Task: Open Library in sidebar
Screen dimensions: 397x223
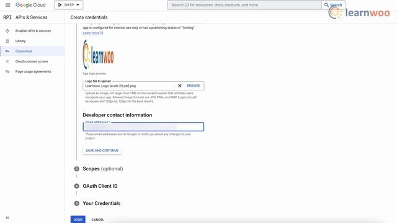Action: [x=20, y=41]
